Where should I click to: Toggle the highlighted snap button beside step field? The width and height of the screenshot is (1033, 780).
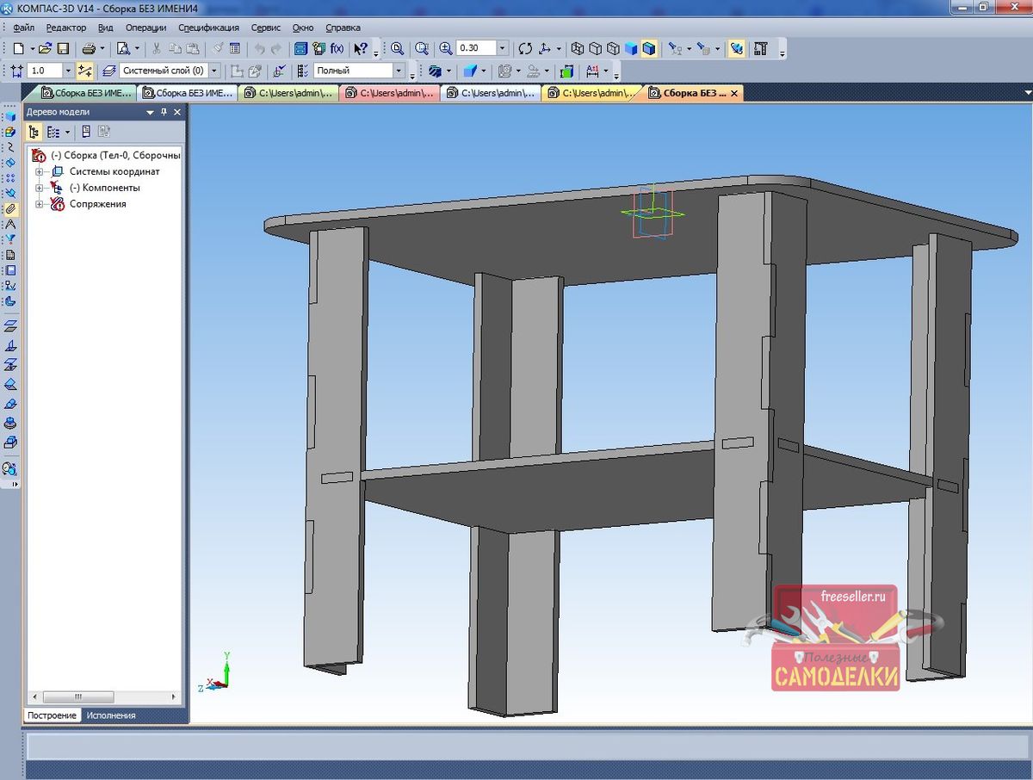pos(84,71)
